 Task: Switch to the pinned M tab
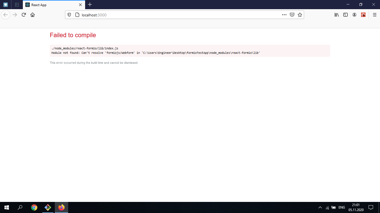[x=17, y=5]
